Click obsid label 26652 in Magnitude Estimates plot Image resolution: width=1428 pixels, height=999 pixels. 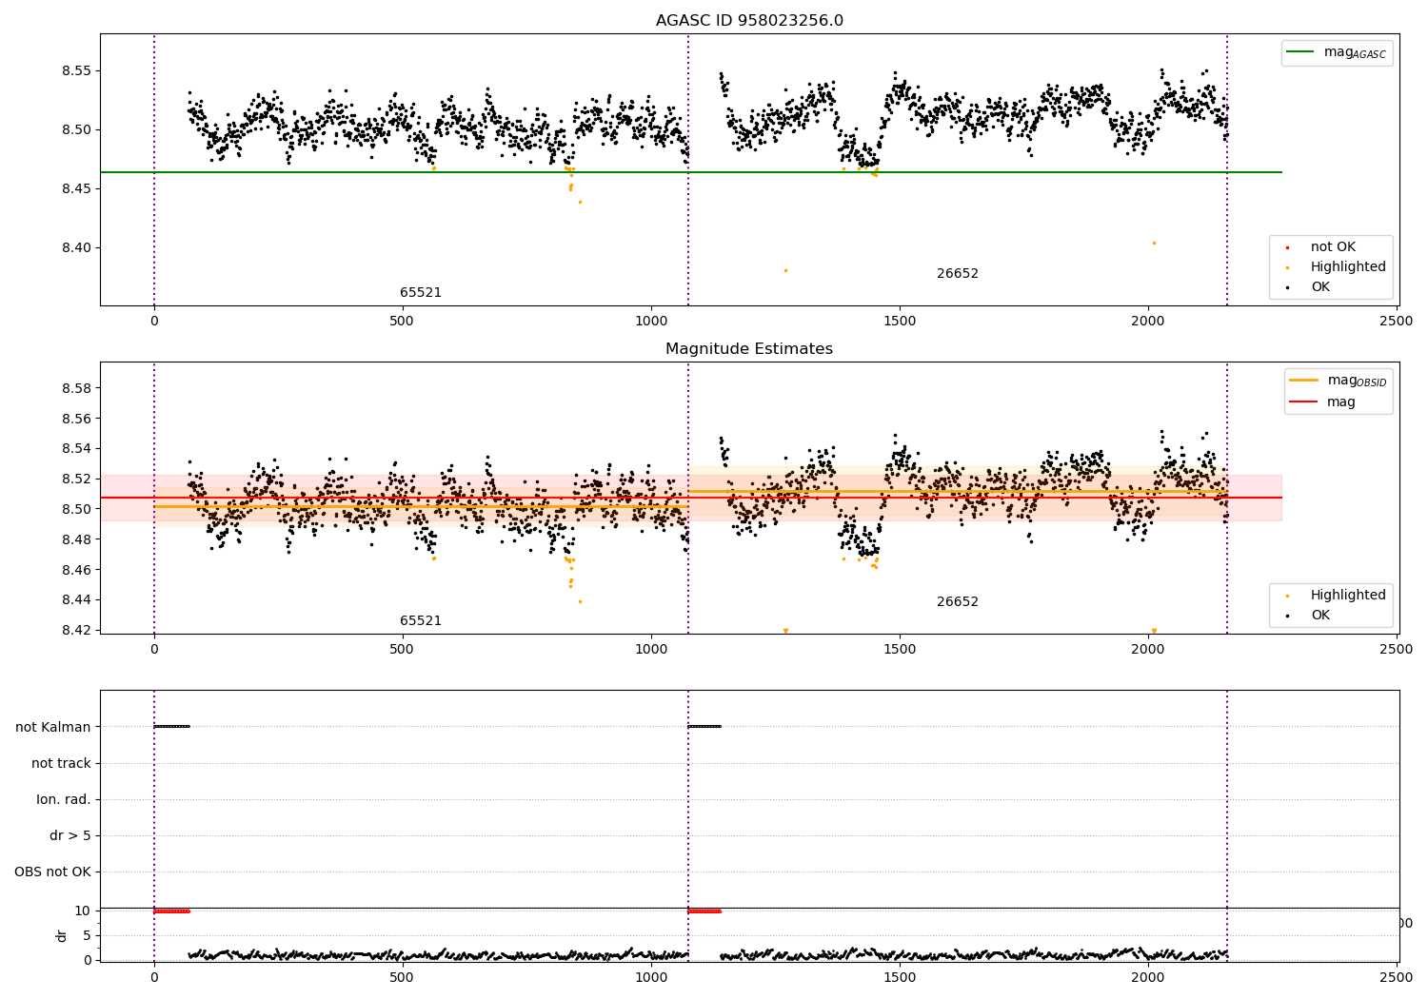(x=958, y=602)
